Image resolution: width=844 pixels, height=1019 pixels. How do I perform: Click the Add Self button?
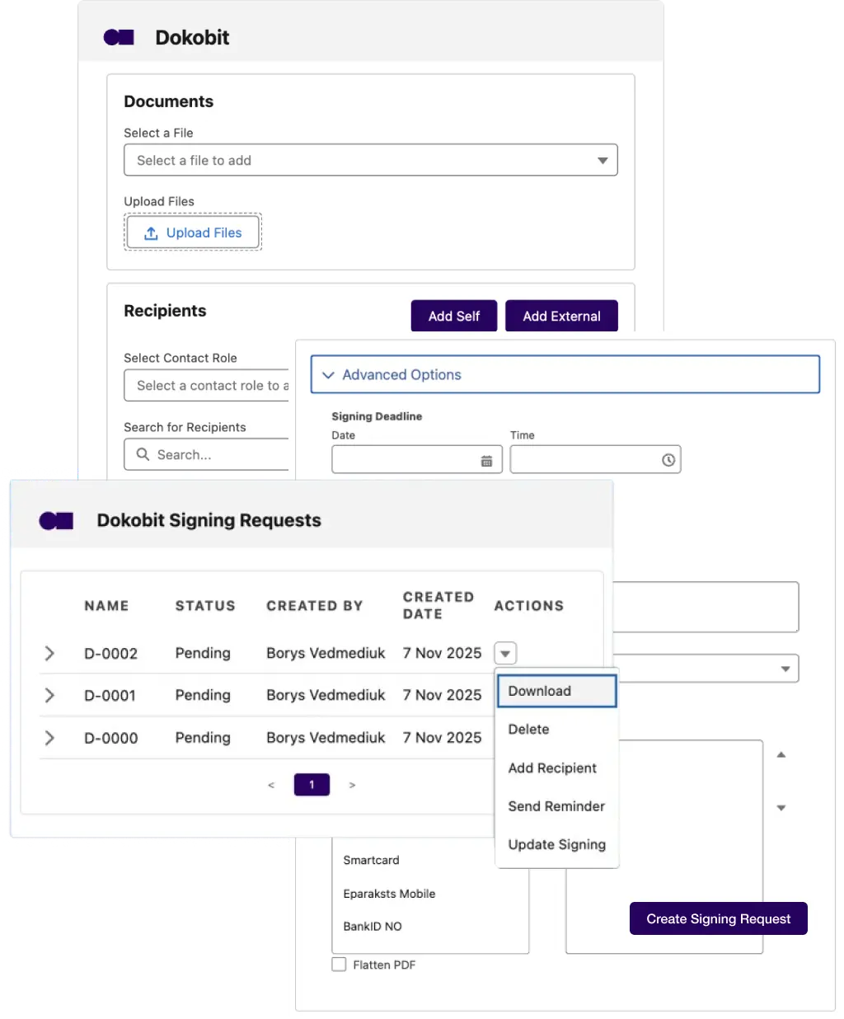tap(454, 316)
